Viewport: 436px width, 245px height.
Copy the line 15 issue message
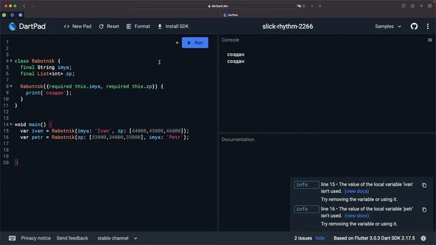click(x=424, y=185)
